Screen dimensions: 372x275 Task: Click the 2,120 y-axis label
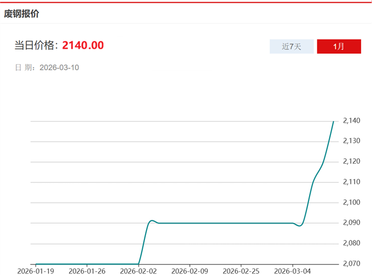click(x=351, y=162)
